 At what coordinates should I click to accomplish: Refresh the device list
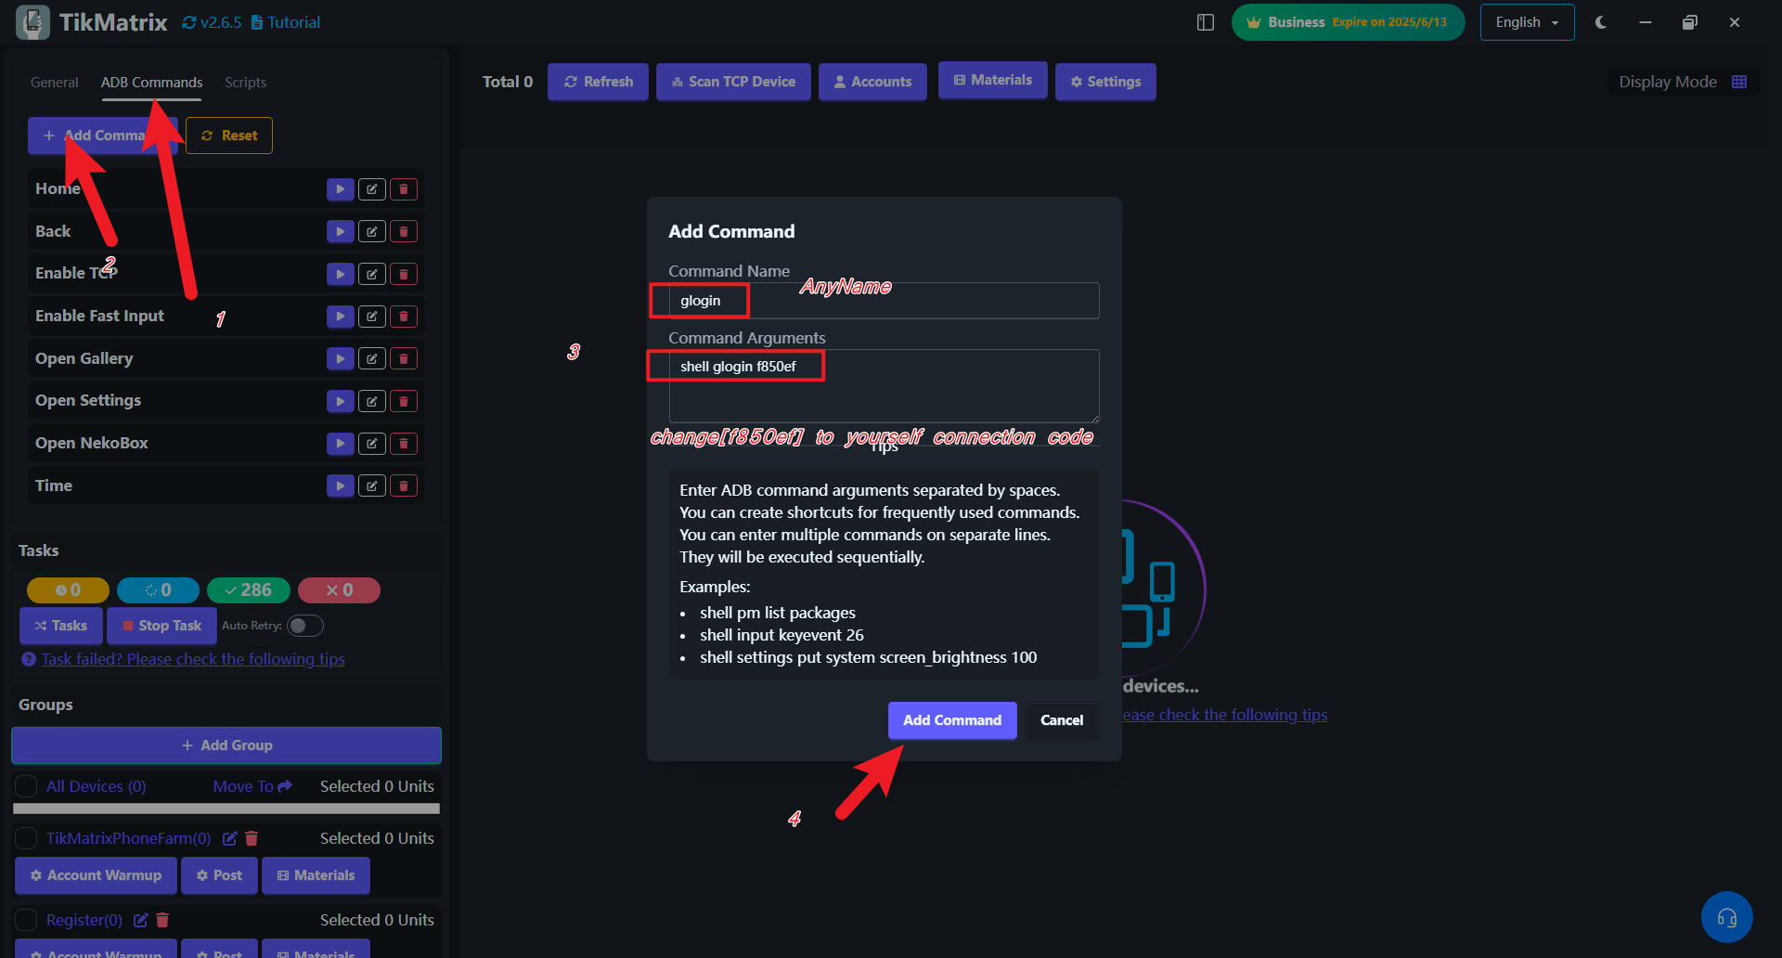click(x=599, y=82)
